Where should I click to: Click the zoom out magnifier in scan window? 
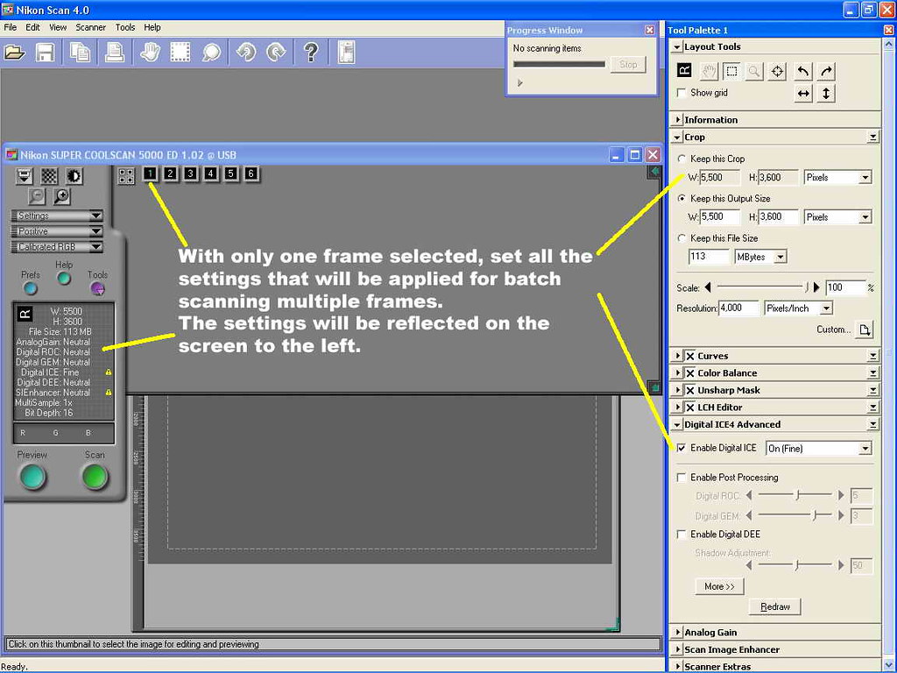(37, 196)
